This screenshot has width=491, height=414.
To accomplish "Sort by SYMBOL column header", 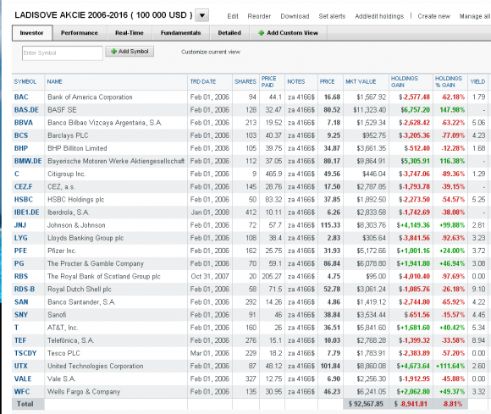I will coord(25,82).
